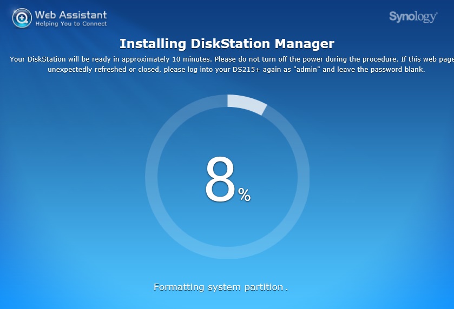This screenshot has width=454, height=309.
Task: Click the Synology brand logo
Action: coord(413,17)
